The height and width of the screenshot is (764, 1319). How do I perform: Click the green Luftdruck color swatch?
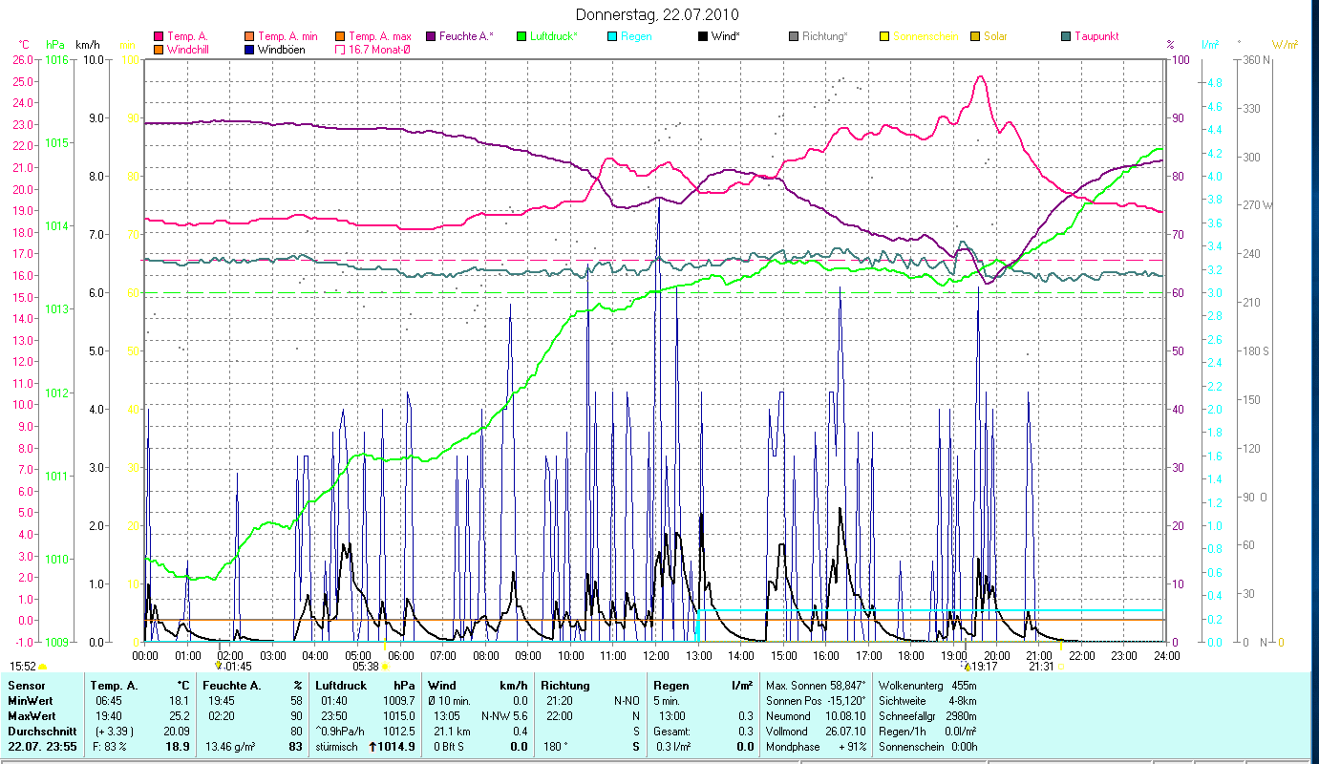tap(521, 36)
